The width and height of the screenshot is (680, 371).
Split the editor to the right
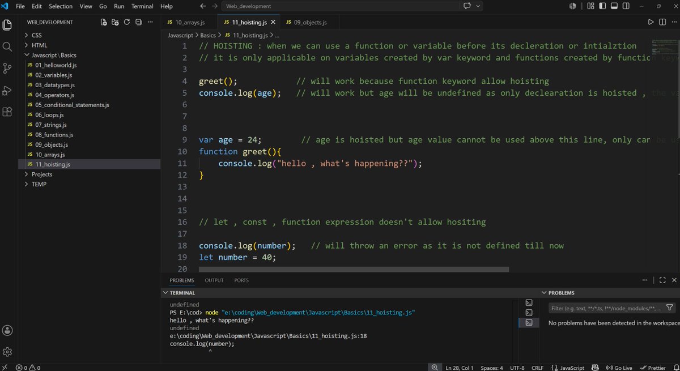click(x=661, y=22)
